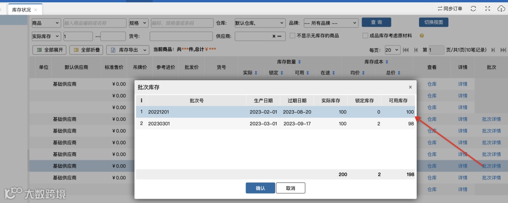Image resolution: width=508 pixels, height=203 pixels.
Task: Open the 实际库存 filter dropdown
Action: [46, 36]
